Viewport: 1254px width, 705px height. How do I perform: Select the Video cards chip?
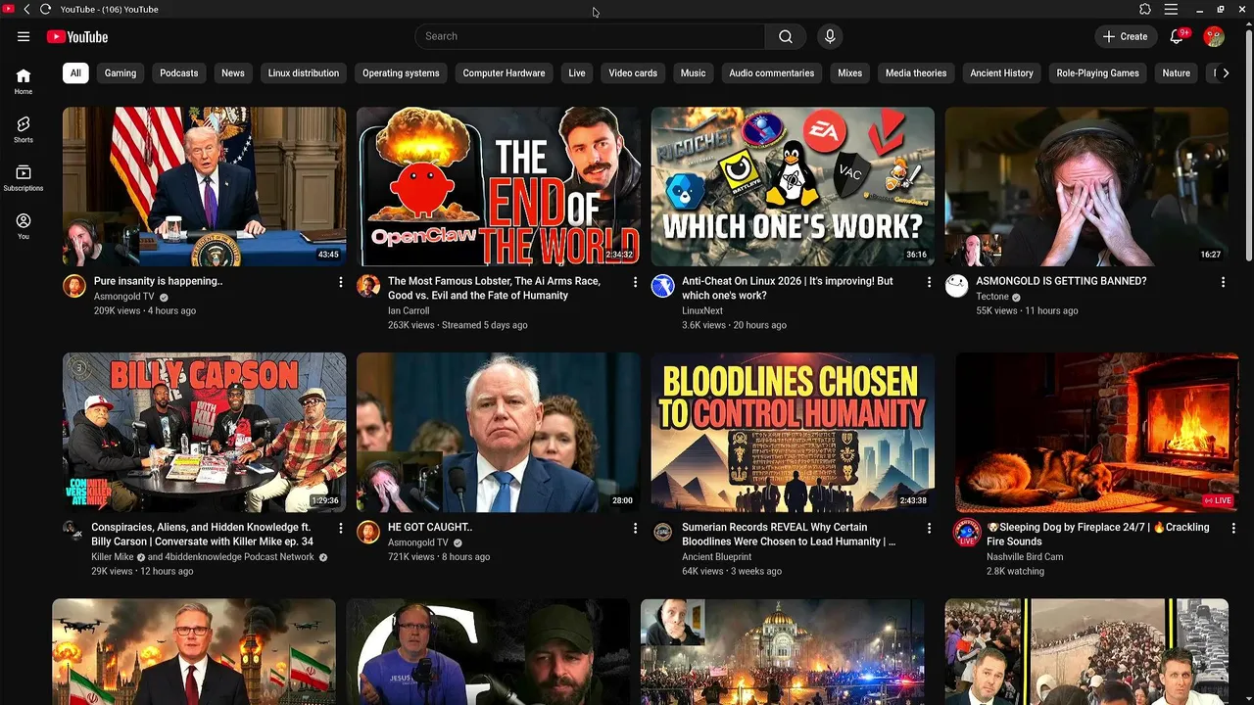click(633, 73)
